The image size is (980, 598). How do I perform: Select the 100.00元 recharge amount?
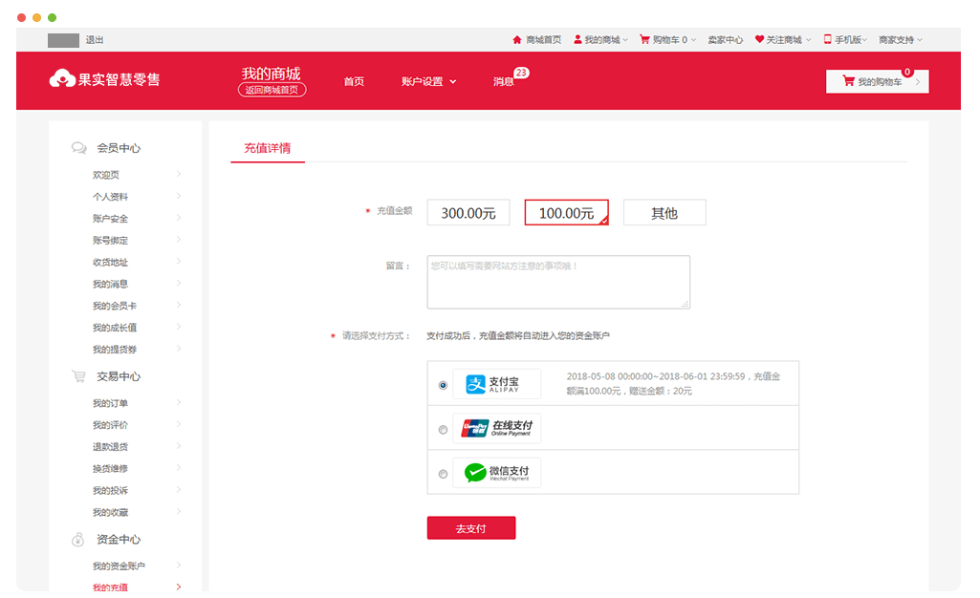tap(566, 212)
